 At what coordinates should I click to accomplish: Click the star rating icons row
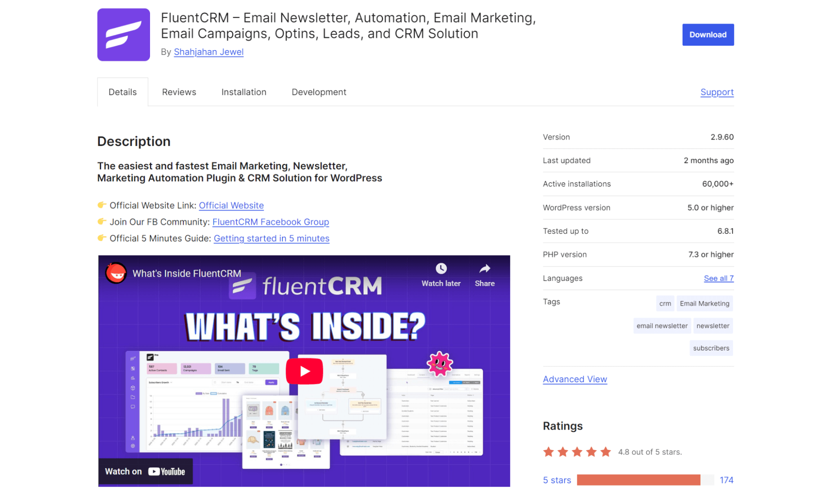coord(577,452)
